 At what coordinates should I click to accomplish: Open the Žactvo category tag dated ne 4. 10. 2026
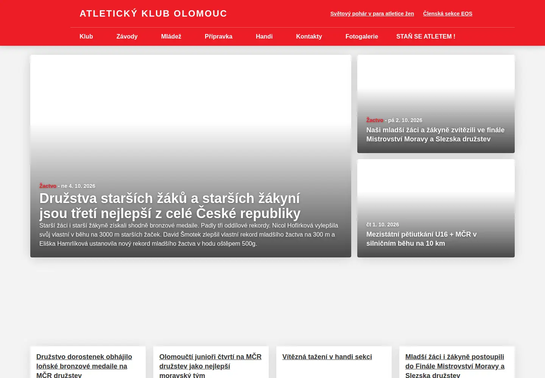tap(48, 186)
